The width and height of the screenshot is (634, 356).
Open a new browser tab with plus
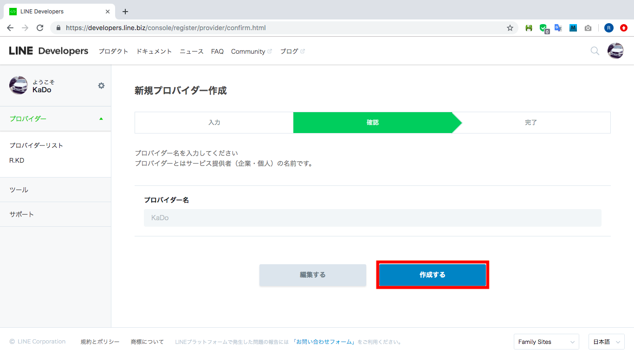tap(125, 12)
